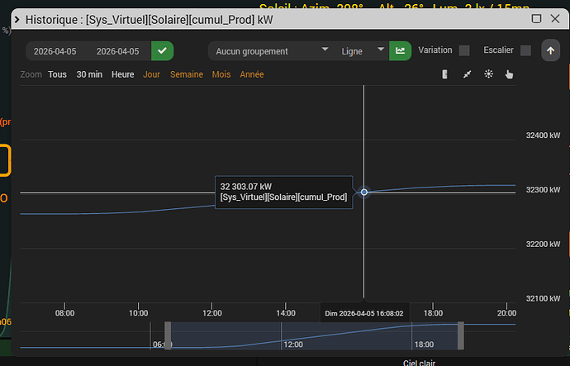The height and width of the screenshot is (366, 570).
Task: Click the upward arrow button at top right
Action: point(550,50)
